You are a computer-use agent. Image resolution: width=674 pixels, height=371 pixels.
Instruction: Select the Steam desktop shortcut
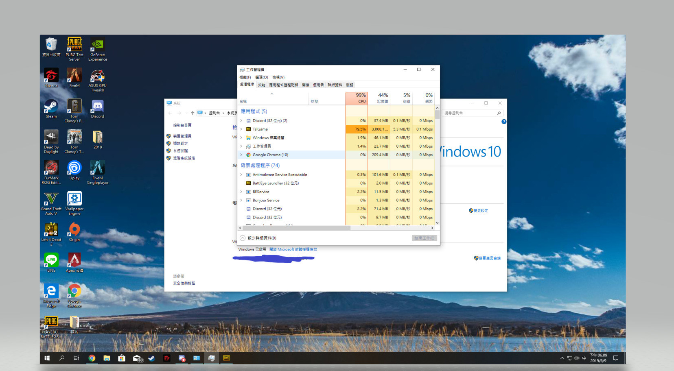pos(51,109)
